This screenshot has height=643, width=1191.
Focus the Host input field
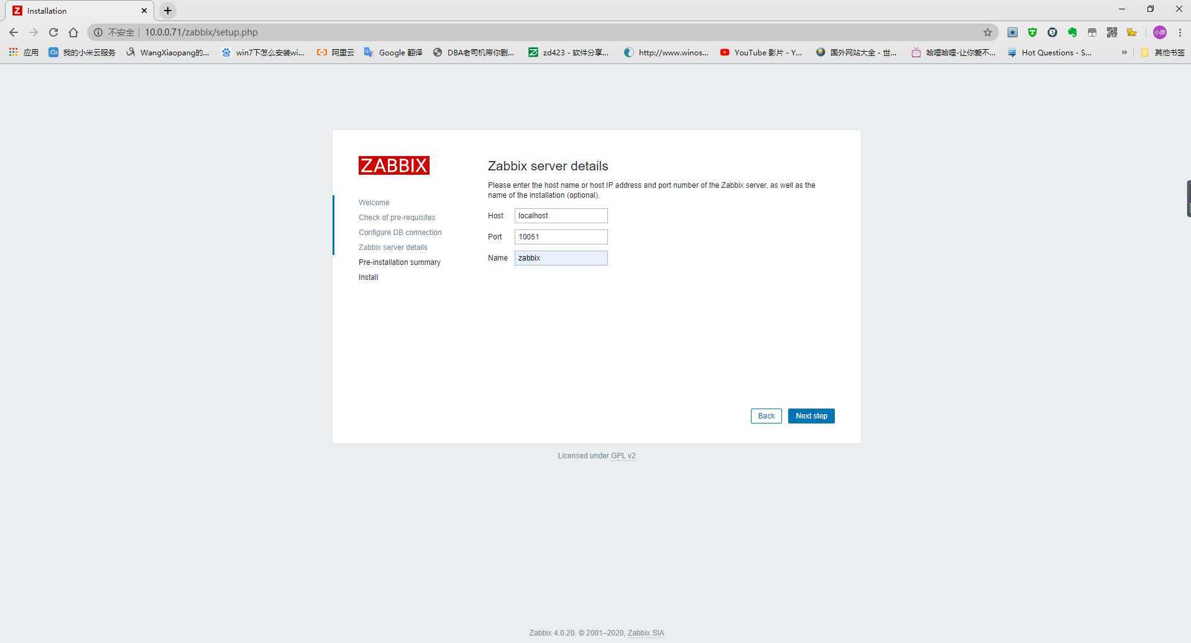[x=561, y=216]
